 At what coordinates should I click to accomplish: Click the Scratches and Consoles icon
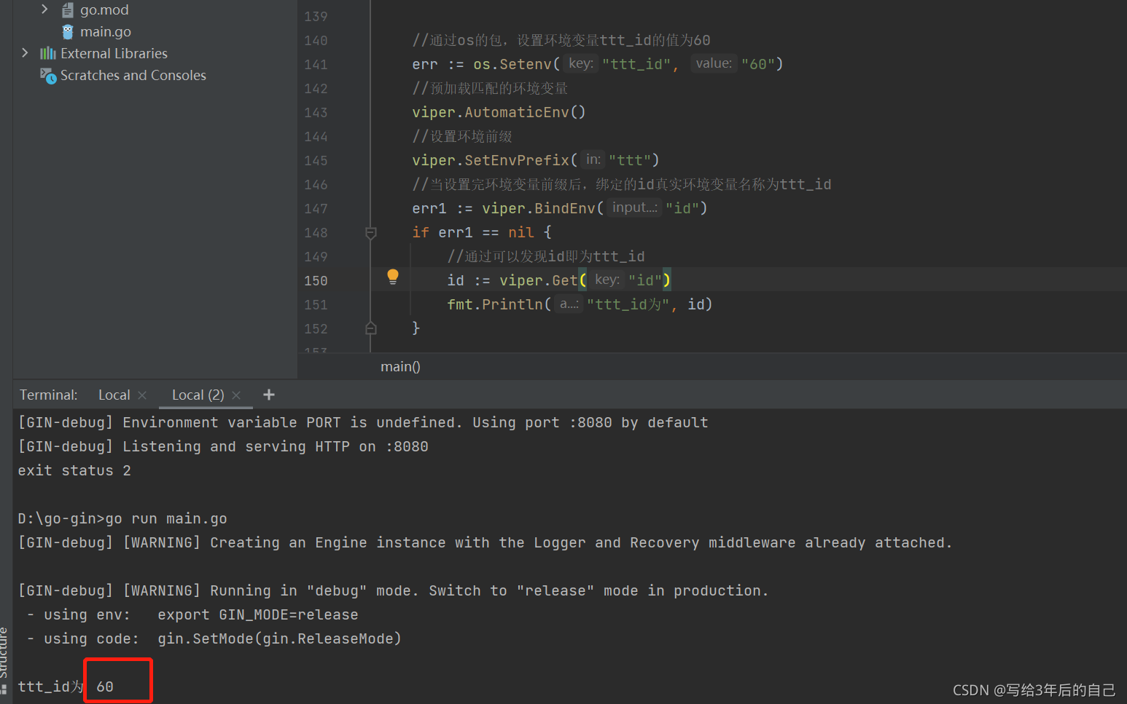(47, 75)
